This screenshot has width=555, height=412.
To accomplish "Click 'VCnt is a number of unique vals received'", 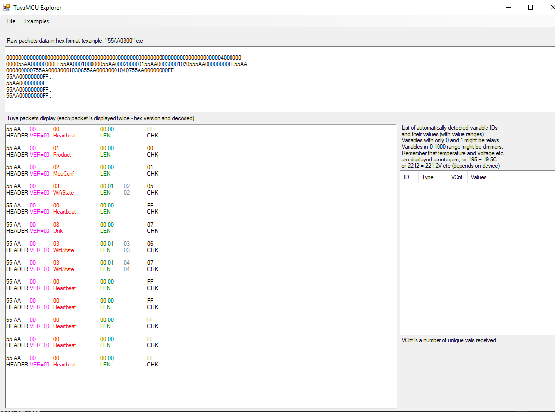I will pos(448,340).
